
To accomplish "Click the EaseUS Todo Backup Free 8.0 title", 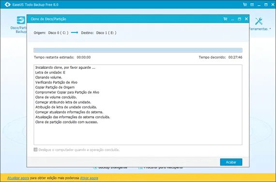I will coord(35,5).
